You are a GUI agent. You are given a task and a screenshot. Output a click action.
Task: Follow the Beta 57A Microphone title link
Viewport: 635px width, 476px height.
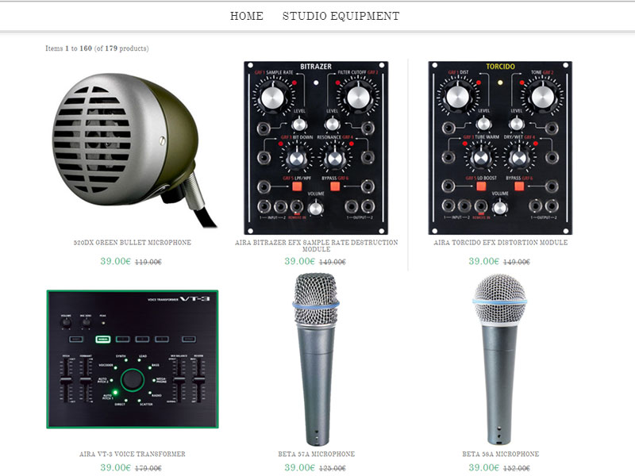click(316, 454)
